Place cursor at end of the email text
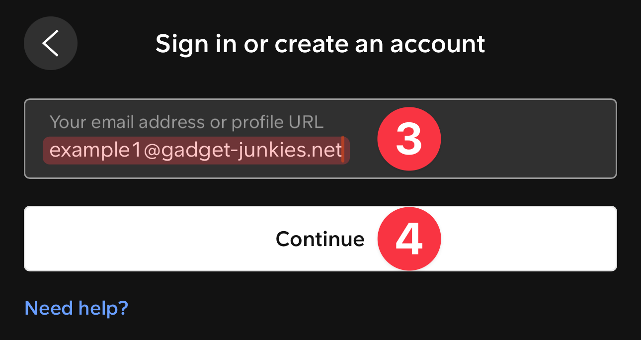Image resolution: width=641 pixels, height=340 pixels. (x=343, y=150)
